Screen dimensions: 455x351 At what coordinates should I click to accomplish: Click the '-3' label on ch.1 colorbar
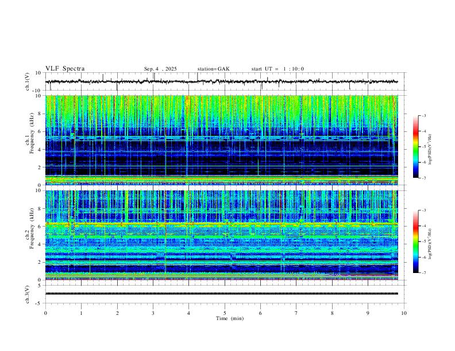click(423, 115)
